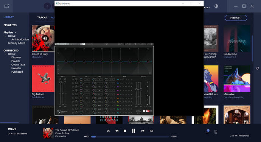Screen dimensions: 261x142
Task: Open the Big Balloon album cover
Action: [x=43, y=79]
